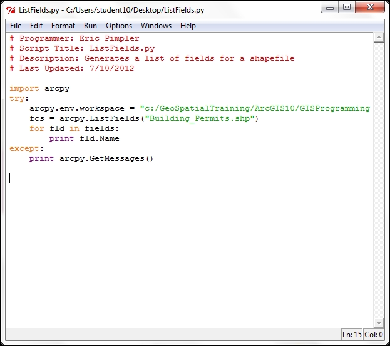Click the 'Programmer: Eric Pimpler' comment line
Image resolution: width=390 pixels, height=346 pixels.
click(74, 38)
